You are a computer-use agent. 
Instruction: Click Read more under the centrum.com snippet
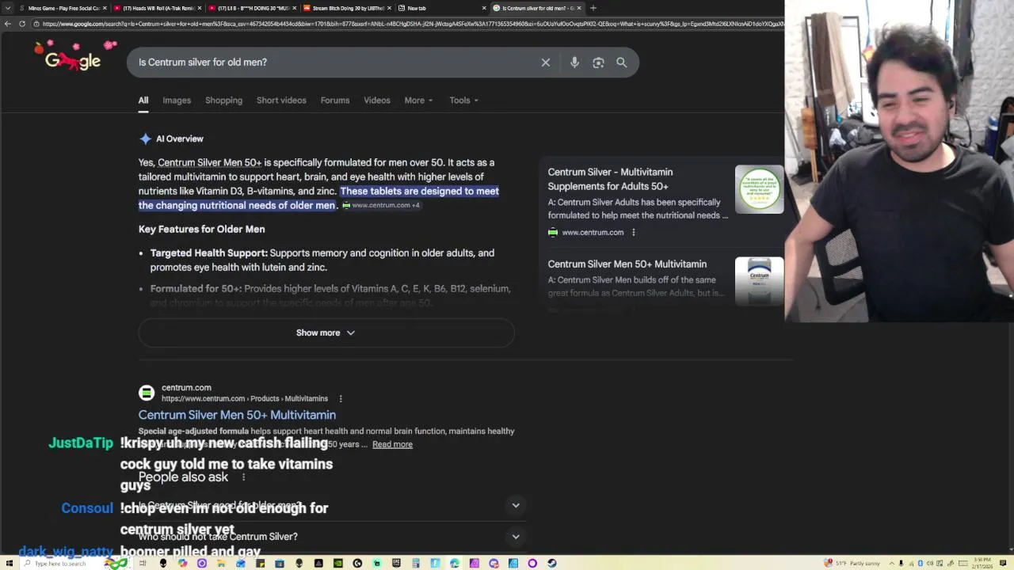[392, 445]
